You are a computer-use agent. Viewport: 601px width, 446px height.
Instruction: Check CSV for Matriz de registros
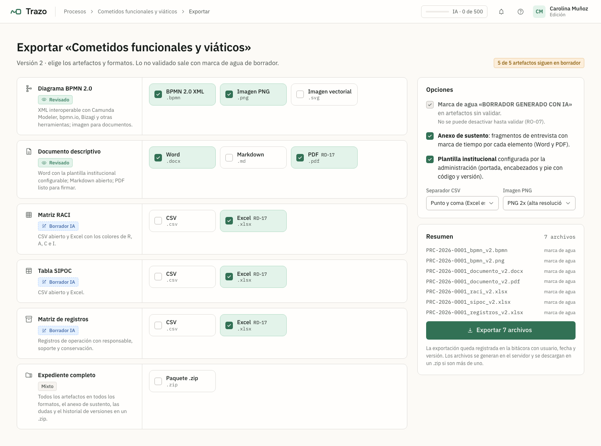[x=158, y=325]
